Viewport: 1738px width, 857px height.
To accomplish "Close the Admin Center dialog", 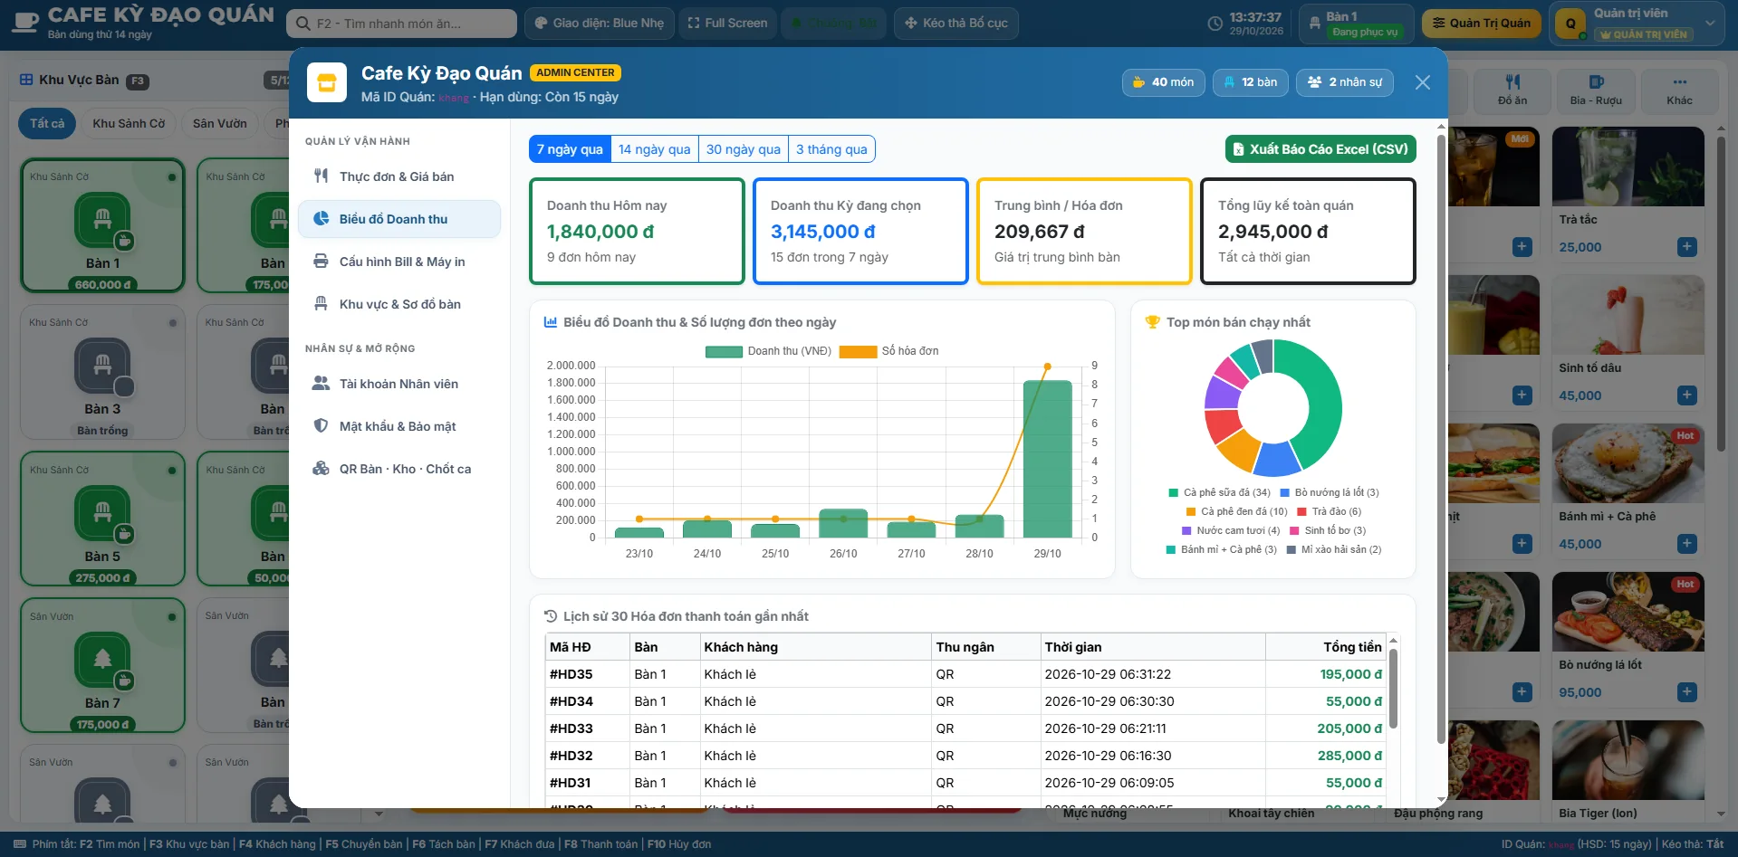I will 1423,82.
